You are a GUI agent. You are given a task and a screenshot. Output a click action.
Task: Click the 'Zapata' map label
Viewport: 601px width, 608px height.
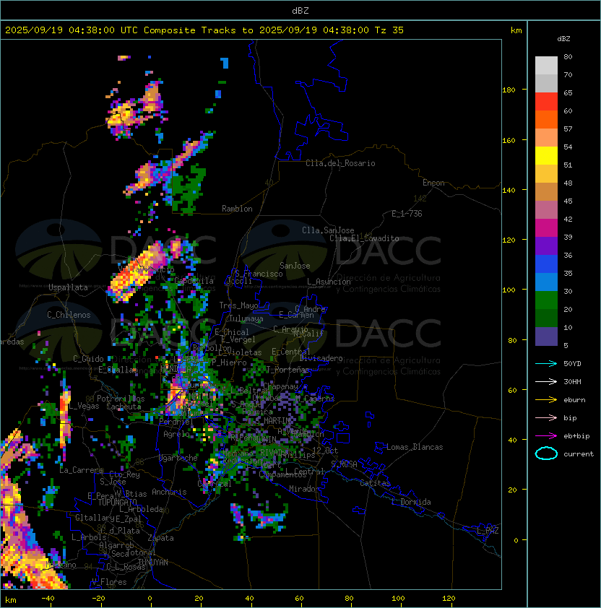tap(160, 538)
